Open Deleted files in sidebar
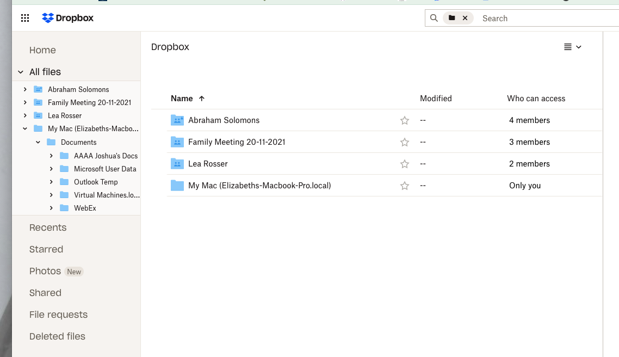Screen dimensions: 619x357 tap(57, 336)
